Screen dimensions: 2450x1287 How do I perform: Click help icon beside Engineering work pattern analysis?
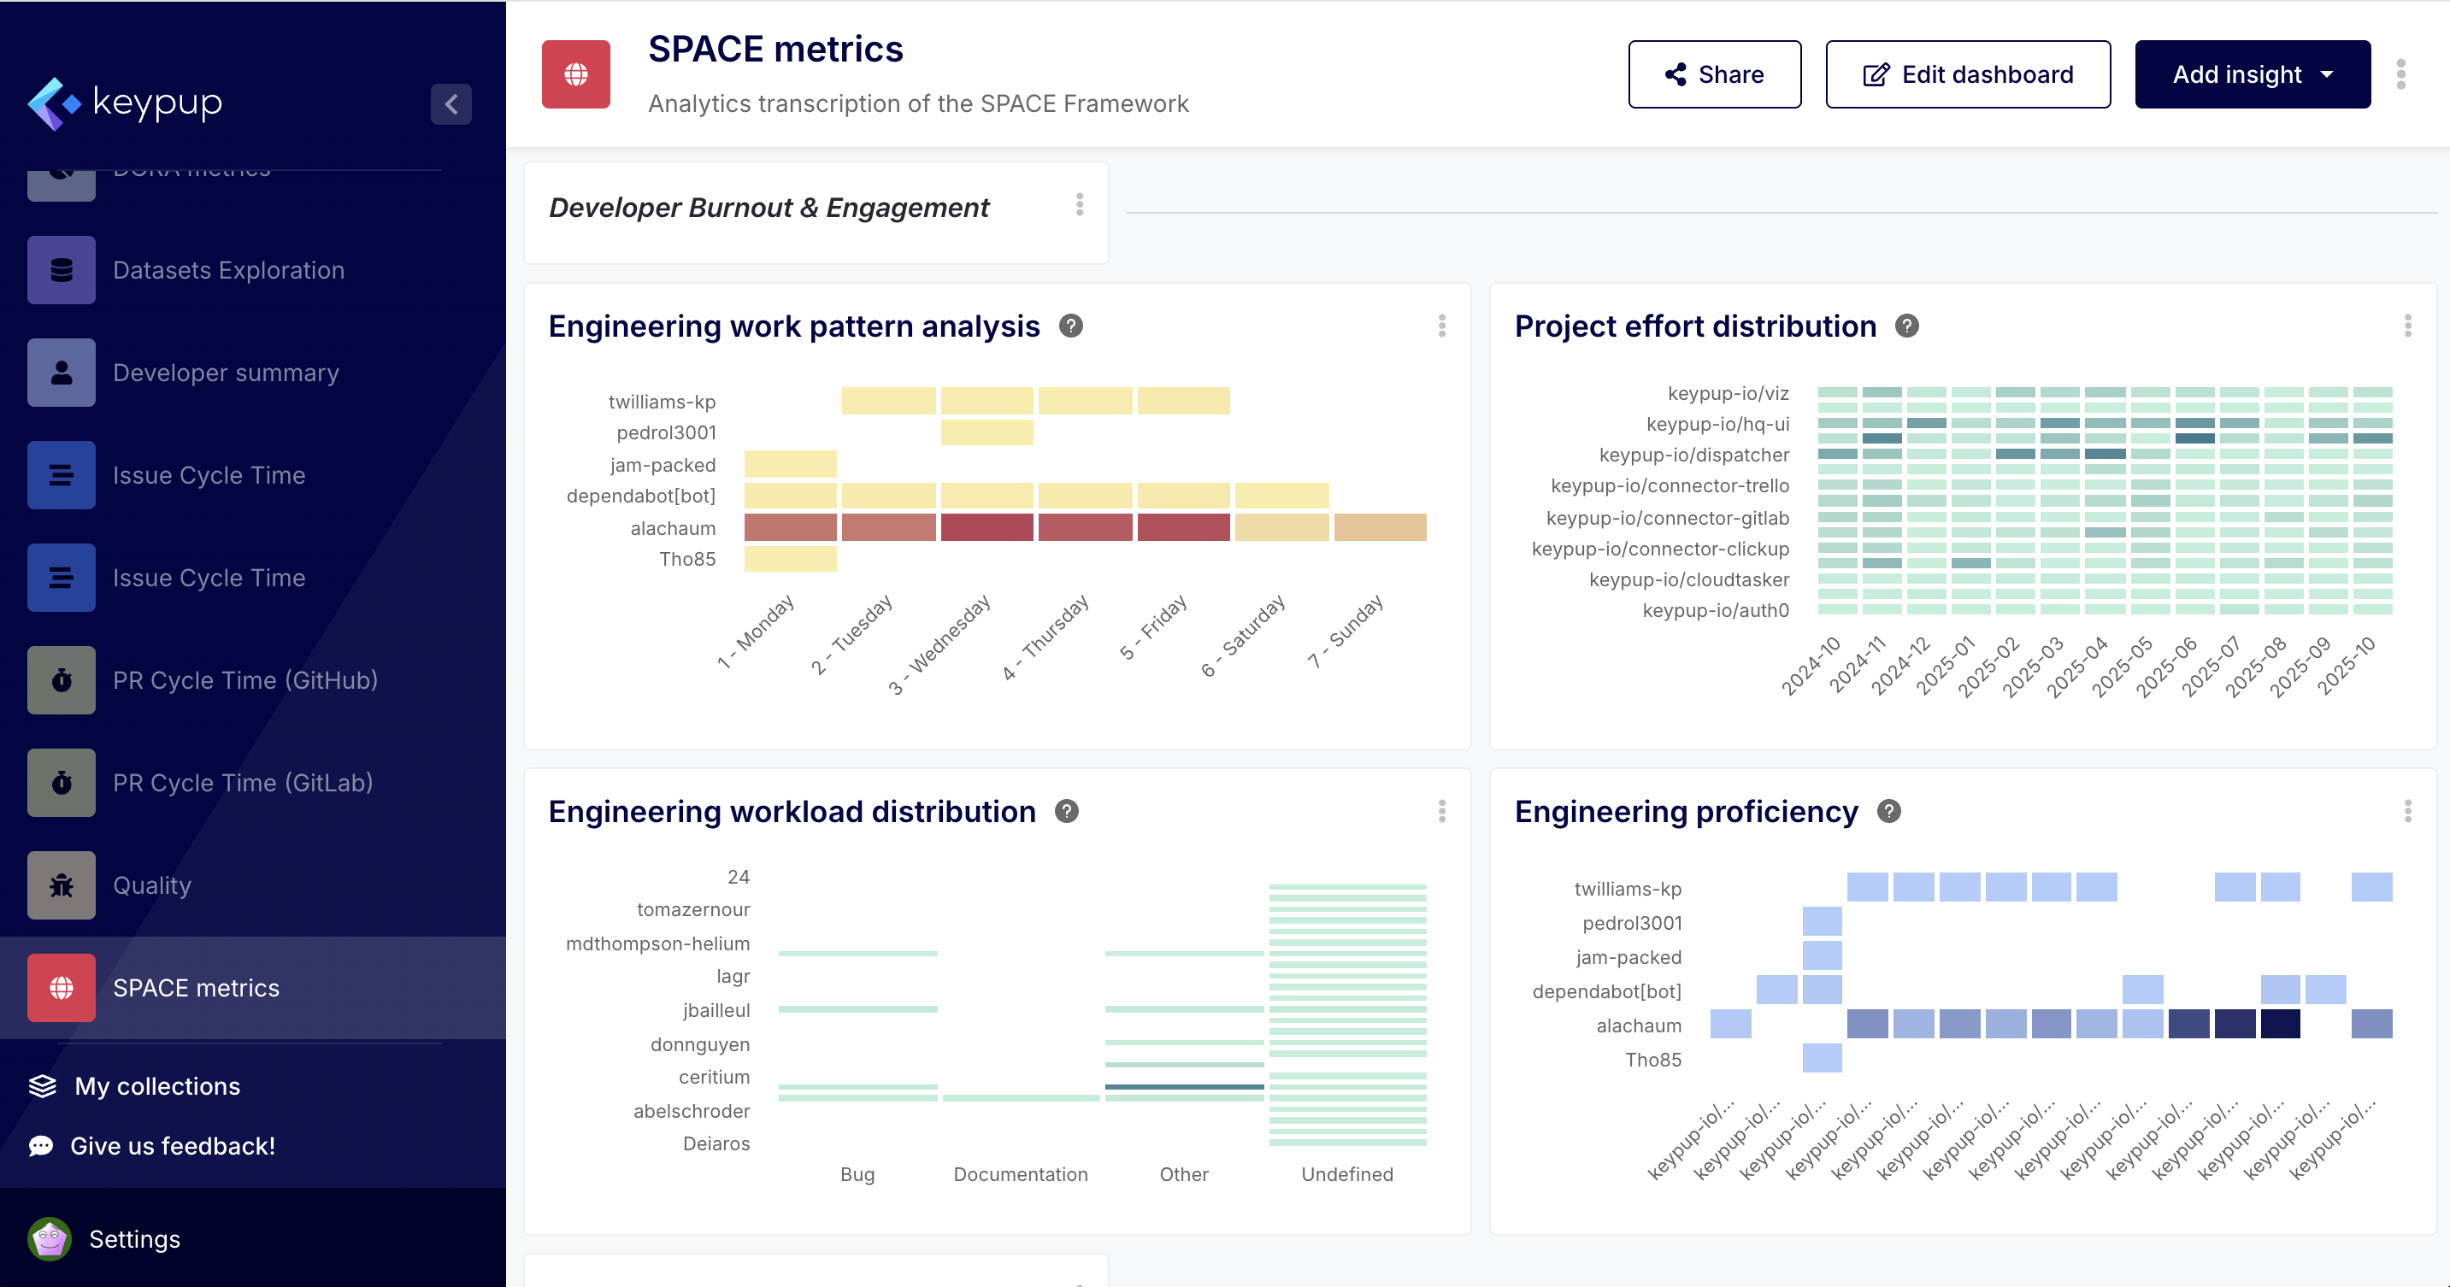click(x=1071, y=326)
